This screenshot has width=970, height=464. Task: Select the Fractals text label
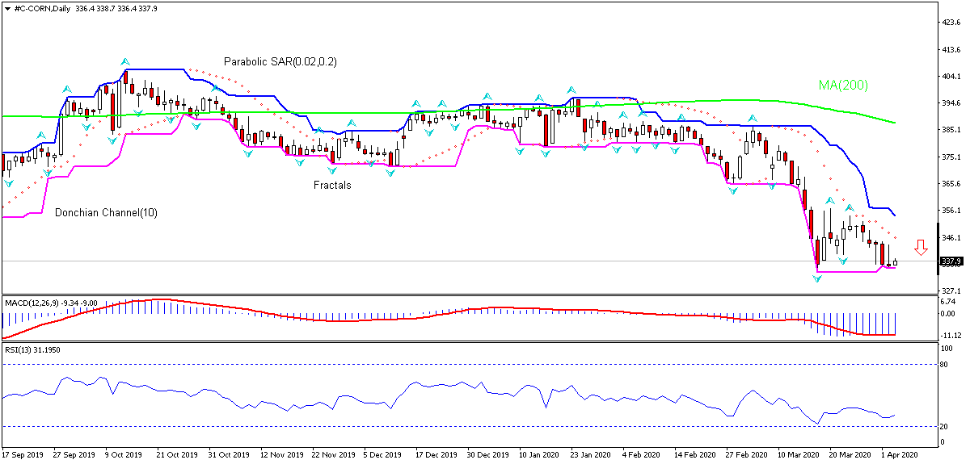click(x=332, y=185)
